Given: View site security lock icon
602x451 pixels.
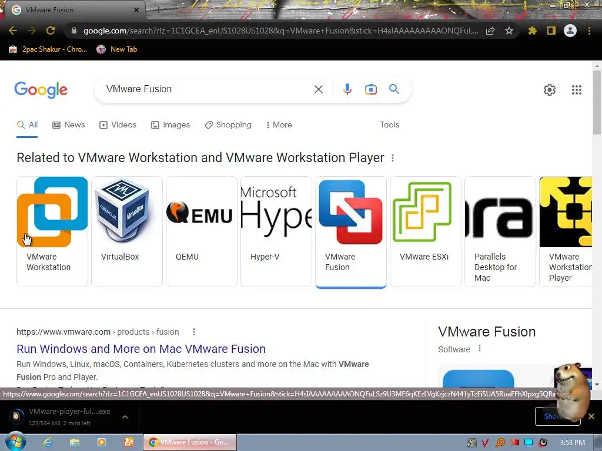Looking at the screenshot, I should pyautogui.click(x=74, y=31).
